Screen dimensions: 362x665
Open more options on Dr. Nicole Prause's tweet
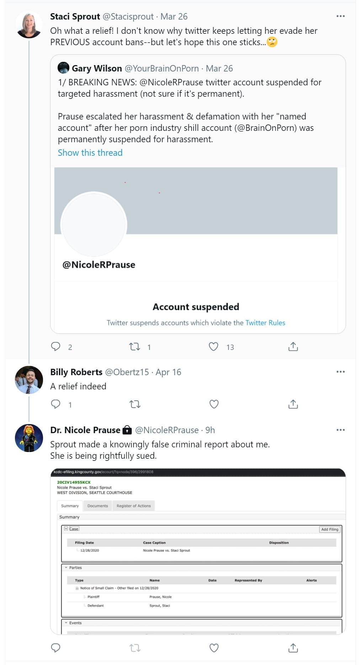pyautogui.click(x=340, y=430)
